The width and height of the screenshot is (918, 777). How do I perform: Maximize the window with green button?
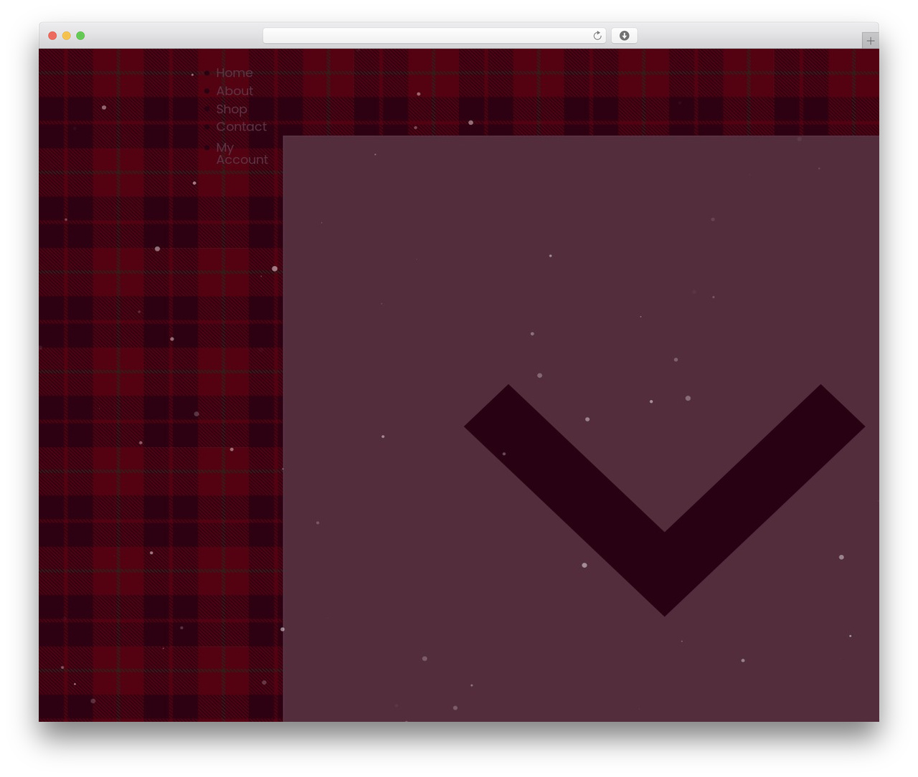(80, 36)
